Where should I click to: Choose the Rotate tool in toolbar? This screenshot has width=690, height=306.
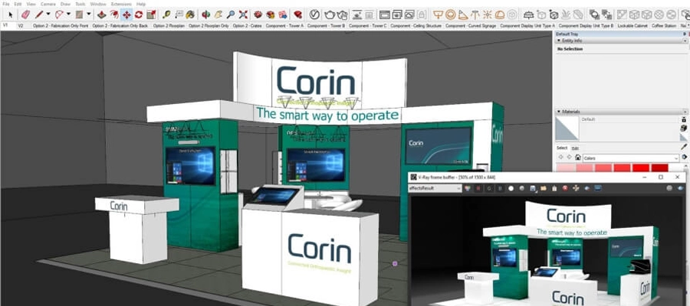(x=139, y=15)
